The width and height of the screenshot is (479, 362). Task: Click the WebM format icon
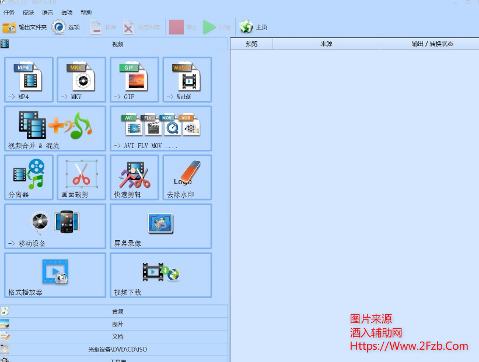coord(187,79)
